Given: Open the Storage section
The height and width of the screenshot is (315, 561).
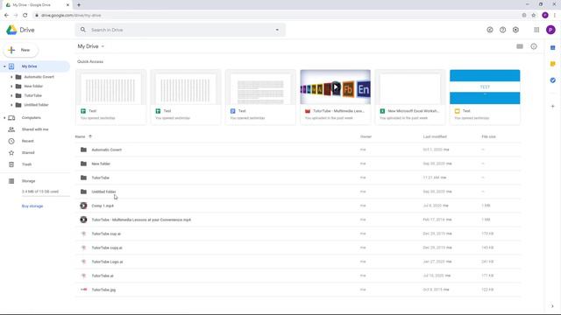Looking at the screenshot, I should click(28, 181).
